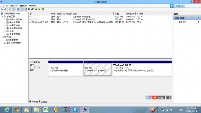Viewport: 201px width, 113px height.
Task: Select 任务计划程序 in the tree
Action: coord(15,19)
